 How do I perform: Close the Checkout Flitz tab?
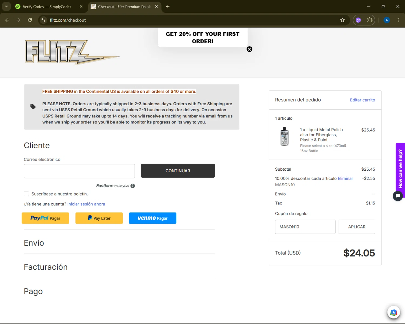tap(156, 6)
